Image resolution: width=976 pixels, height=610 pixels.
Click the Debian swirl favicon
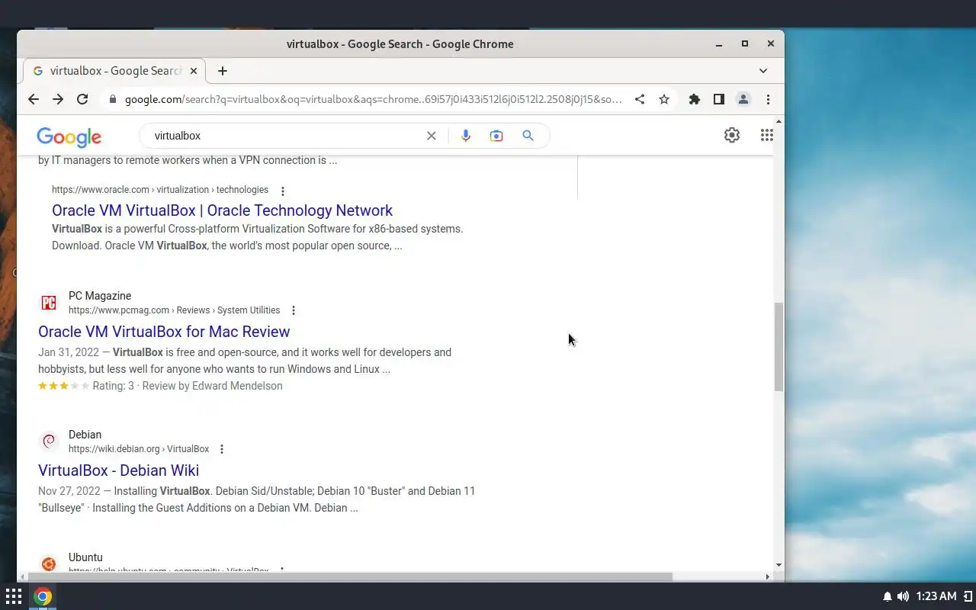(x=49, y=441)
